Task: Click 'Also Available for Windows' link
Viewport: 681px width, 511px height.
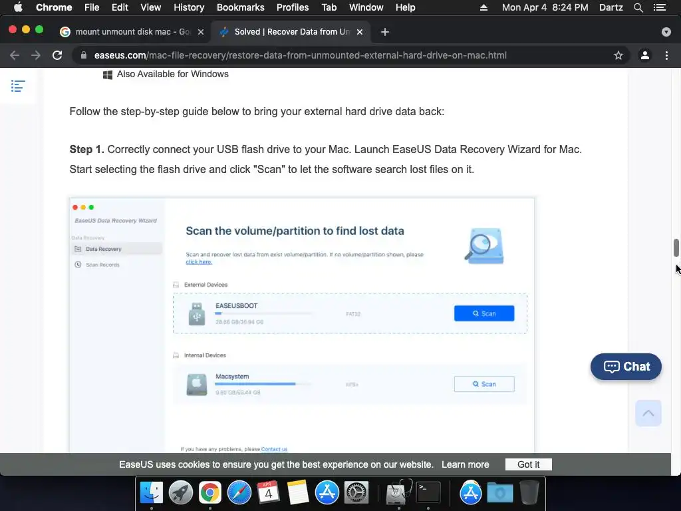Action: [x=172, y=75]
